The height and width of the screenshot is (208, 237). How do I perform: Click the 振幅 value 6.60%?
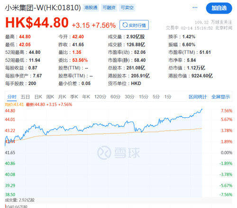coord(189,44)
